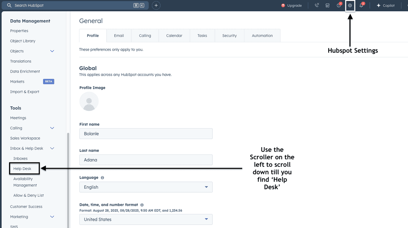Open the Language dropdown
Image resolution: width=408 pixels, height=228 pixels.
(x=145, y=187)
